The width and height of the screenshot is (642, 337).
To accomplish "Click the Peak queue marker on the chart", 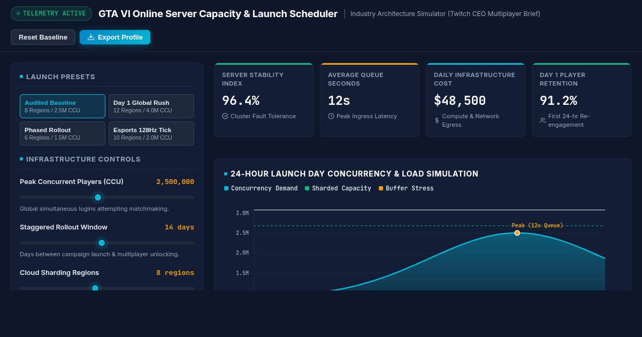I will pyautogui.click(x=517, y=233).
